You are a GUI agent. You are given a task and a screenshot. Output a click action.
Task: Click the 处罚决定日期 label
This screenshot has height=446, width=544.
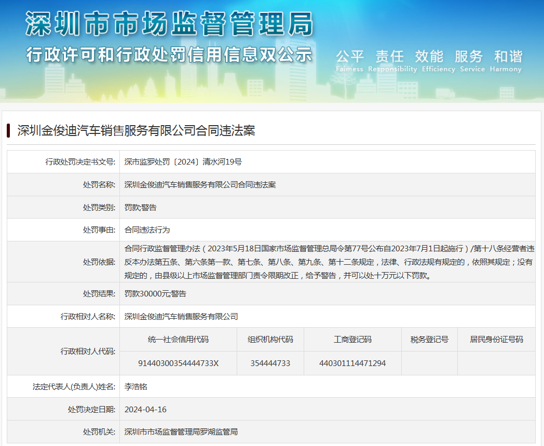pos(91,410)
